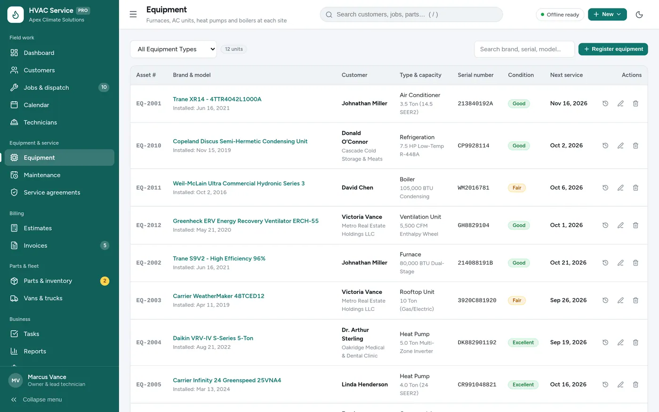Image resolution: width=659 pixels, height=412 pixels.
Task: Go to Invoices in sidebar
Action: (x=59, y=246)
